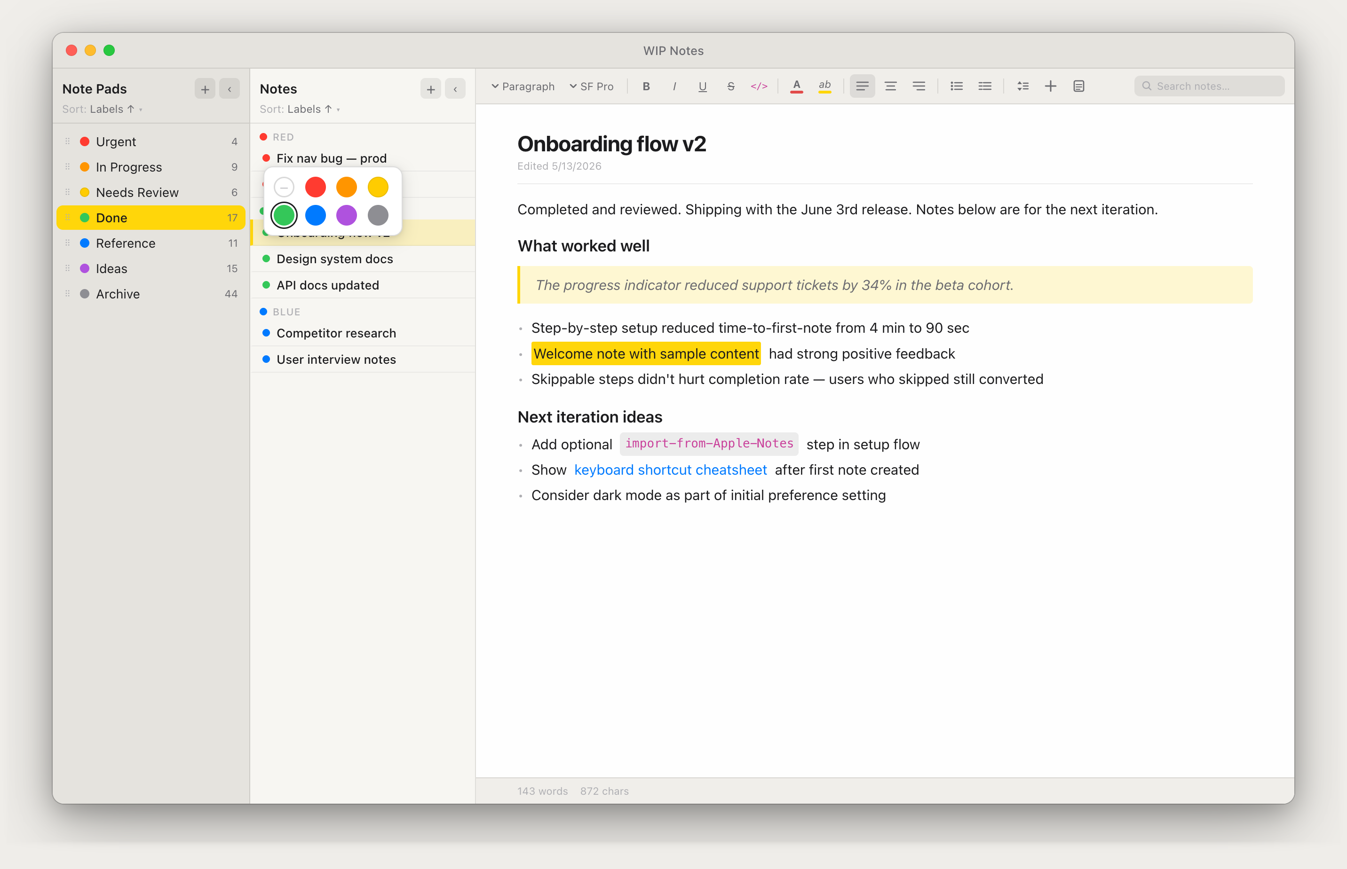
Task: Change Note Pads sort order
Action: [x=102, y=110]
